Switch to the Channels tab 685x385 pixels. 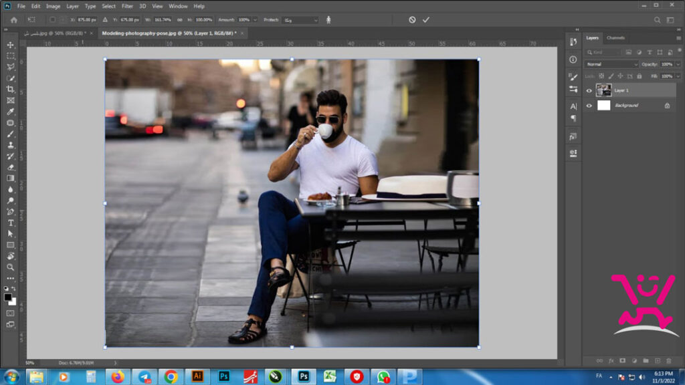pyautogui.click(x=615, y=38)
